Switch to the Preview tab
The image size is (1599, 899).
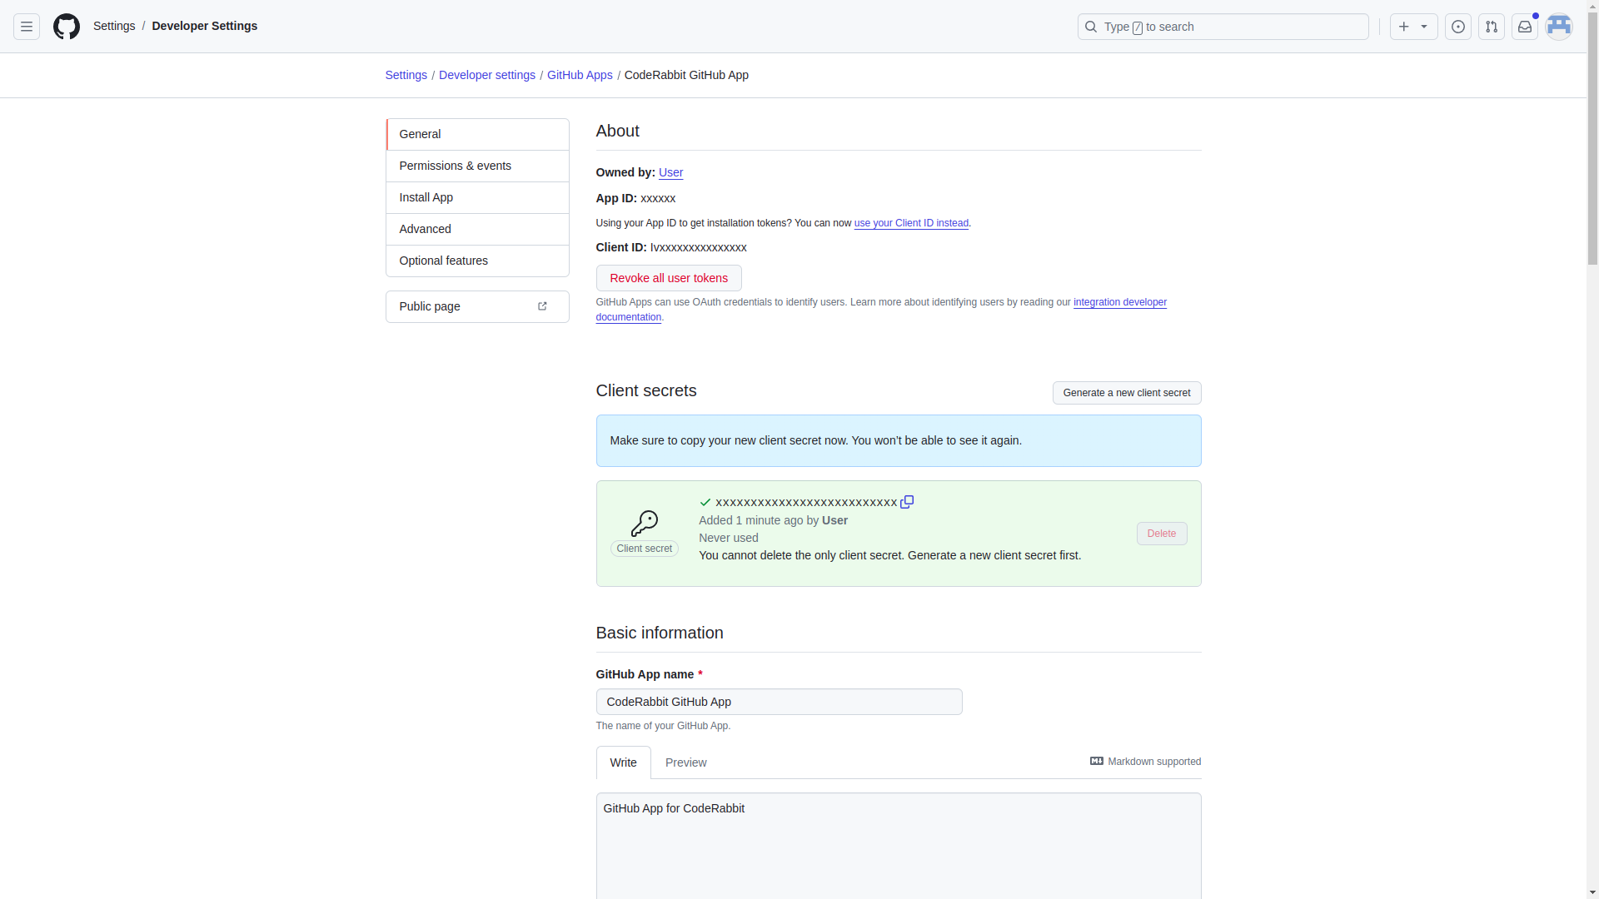click(685, 762)
